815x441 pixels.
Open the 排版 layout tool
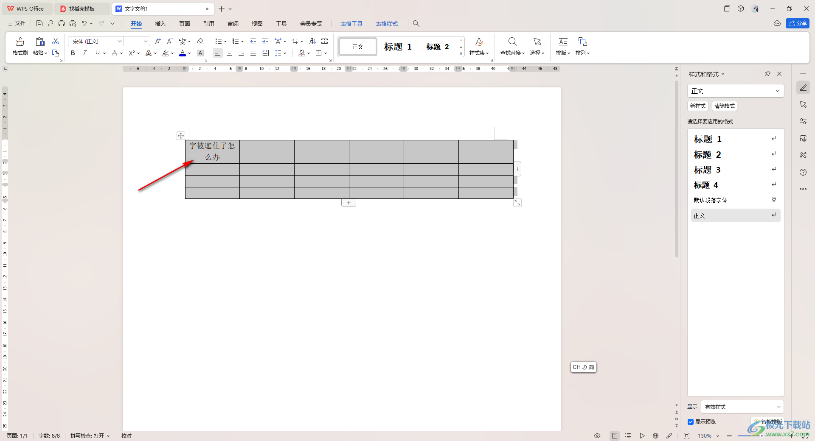(x=563, y=47)
